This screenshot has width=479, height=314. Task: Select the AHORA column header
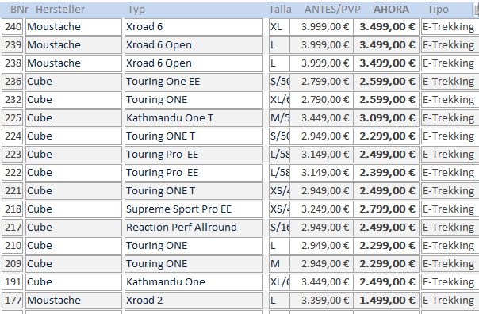pos(391,10)
